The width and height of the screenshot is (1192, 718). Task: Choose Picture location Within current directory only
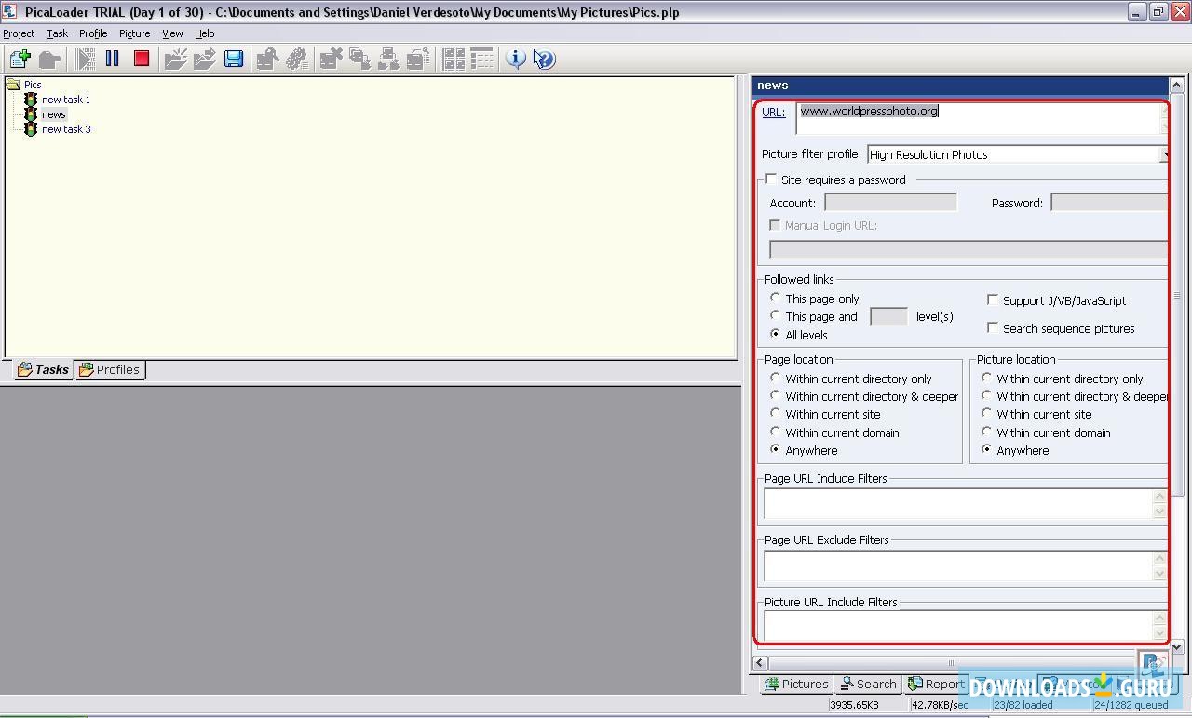click(986, 379)
